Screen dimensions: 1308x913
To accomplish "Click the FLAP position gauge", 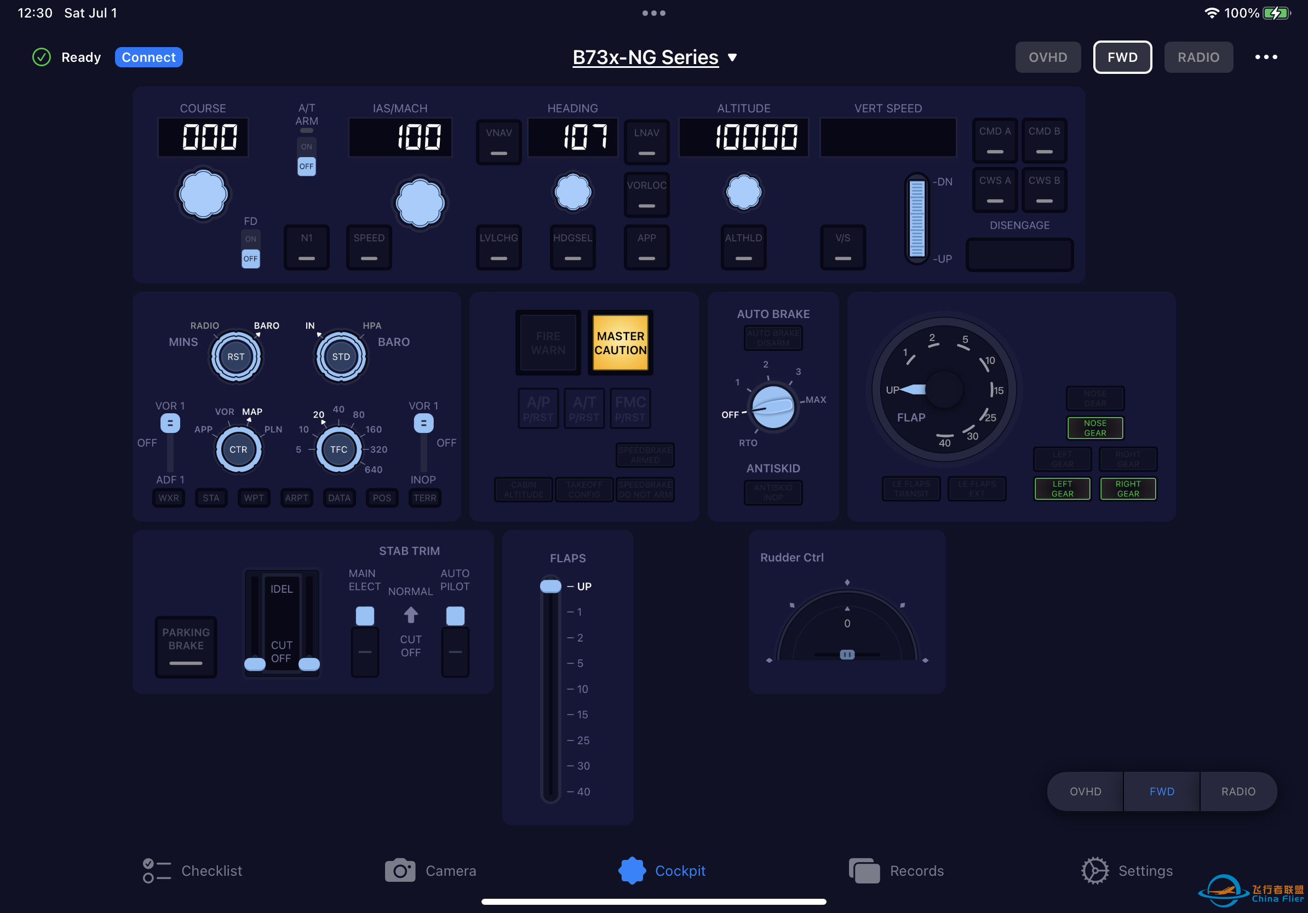I will click(x=944, y=389).
